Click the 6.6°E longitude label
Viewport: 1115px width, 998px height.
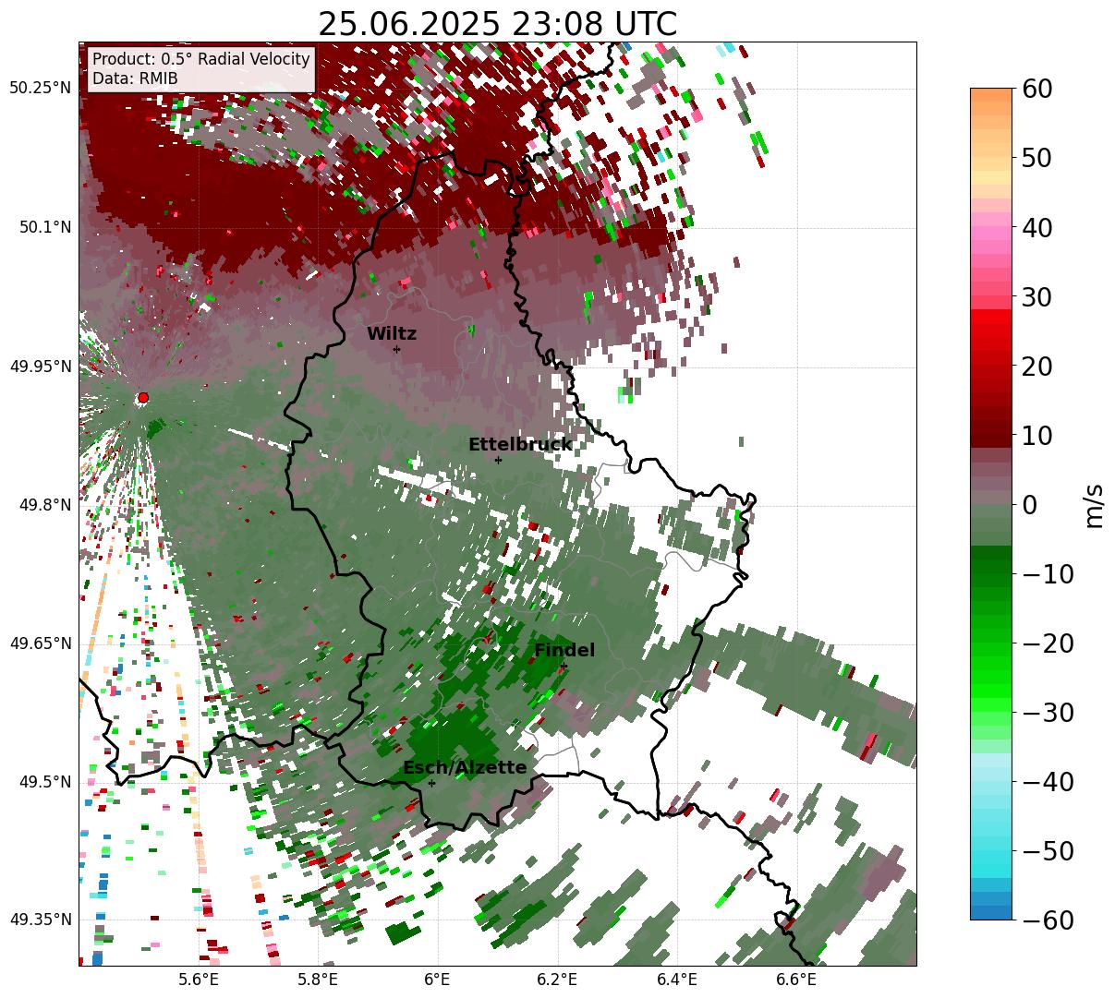pos(796,979)
